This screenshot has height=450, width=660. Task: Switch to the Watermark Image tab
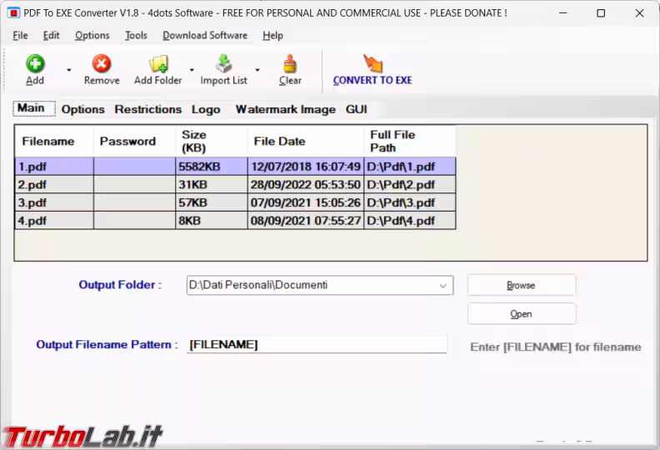(x=285, y=109)
